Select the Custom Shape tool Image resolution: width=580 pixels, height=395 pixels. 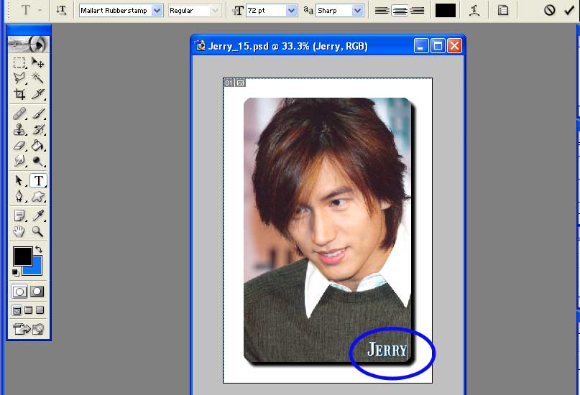(37, 196)
